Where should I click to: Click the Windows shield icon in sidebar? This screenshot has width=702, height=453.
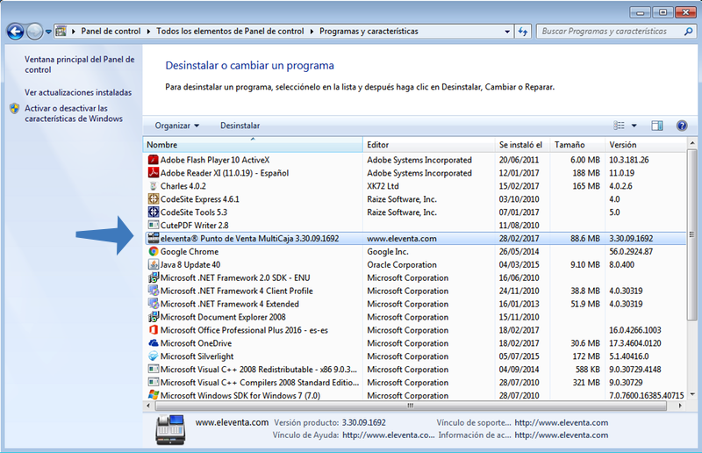click(x=15, y=109)
